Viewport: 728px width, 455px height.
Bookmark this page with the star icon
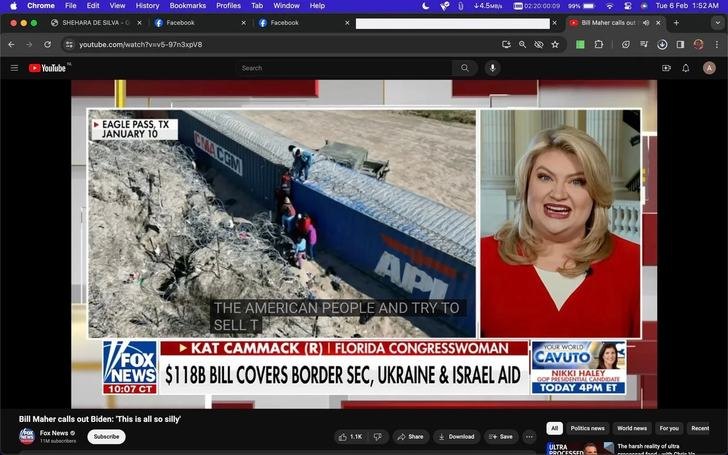[x=555, y=45]
